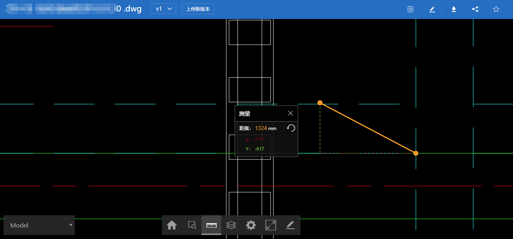Viewport: 513px width, 239px height.
Task: Click the Home view icon in bottom toolbar
Action: click(172, 225)
